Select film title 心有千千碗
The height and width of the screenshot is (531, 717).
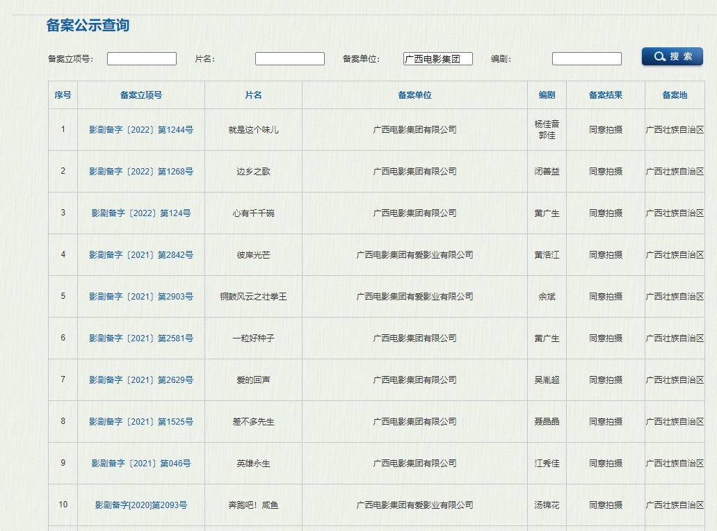[253, 213]
